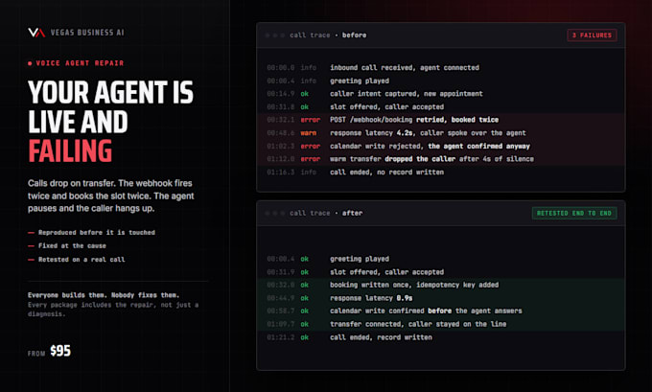Screen dimensions: 652x392
Task: Click the 'Reproduced before it is touched' bullet
Action: point(91,232)
